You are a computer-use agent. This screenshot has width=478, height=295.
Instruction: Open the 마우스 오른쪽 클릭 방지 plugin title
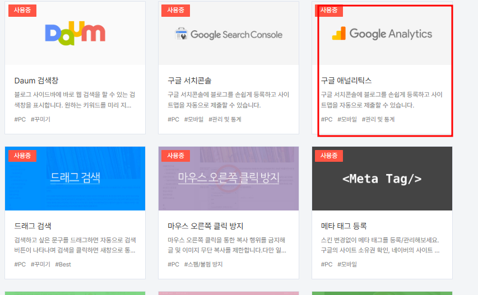coord(206,226)
